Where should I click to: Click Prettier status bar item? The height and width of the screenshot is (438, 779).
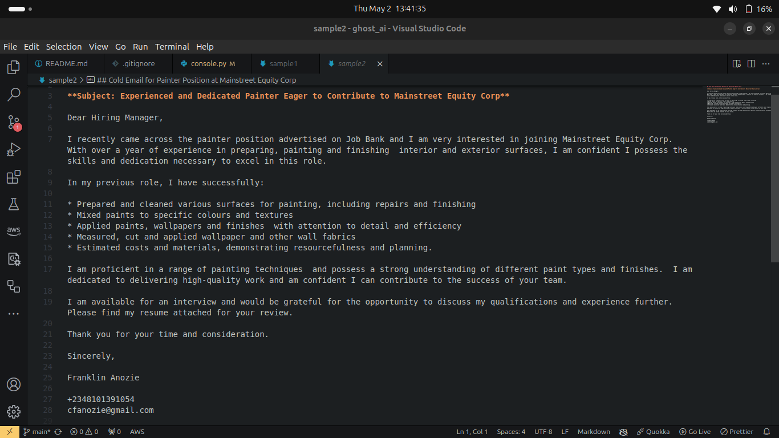coord(737,432)
